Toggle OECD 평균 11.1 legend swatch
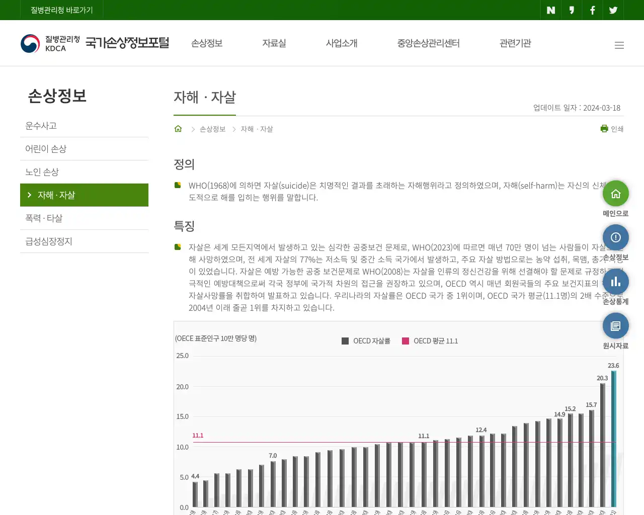644x515 pixels. point(406,341)
